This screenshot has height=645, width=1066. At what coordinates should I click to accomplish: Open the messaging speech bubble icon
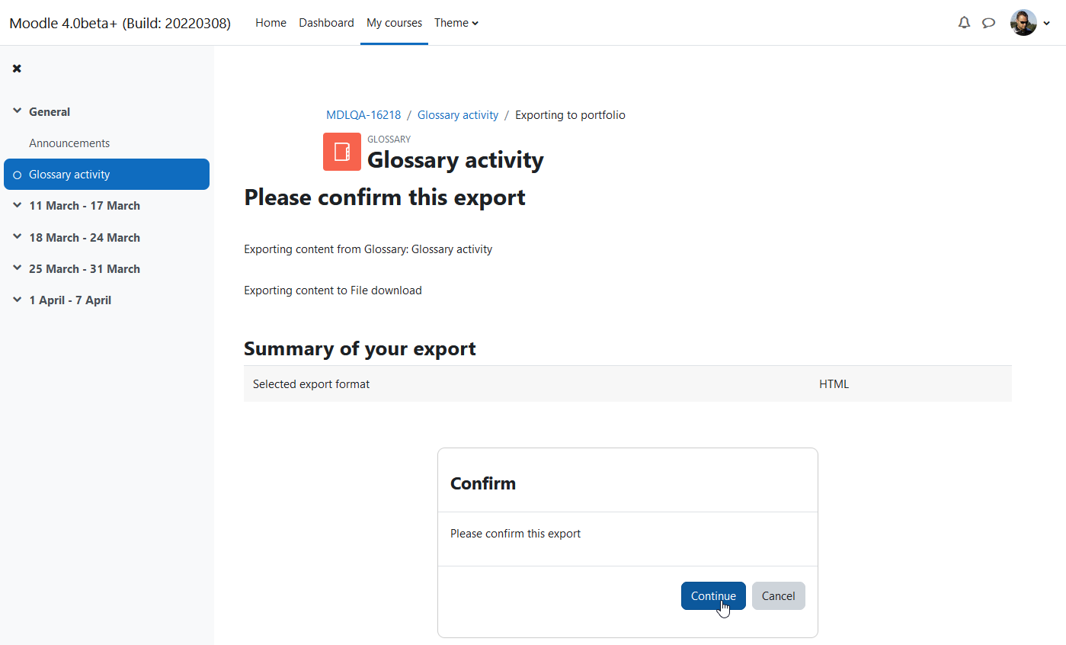[x=988, y=23]
